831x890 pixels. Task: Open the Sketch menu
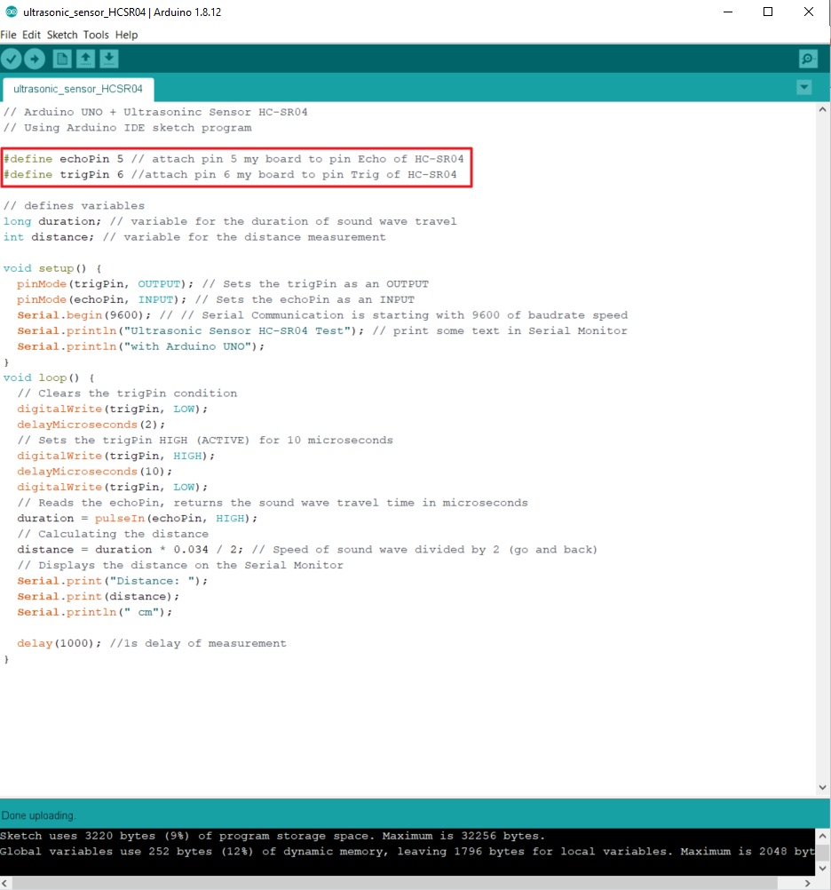click(x=62, y=35)
